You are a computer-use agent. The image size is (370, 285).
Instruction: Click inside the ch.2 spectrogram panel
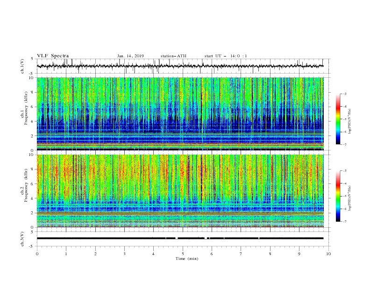(x=180, y=191)
